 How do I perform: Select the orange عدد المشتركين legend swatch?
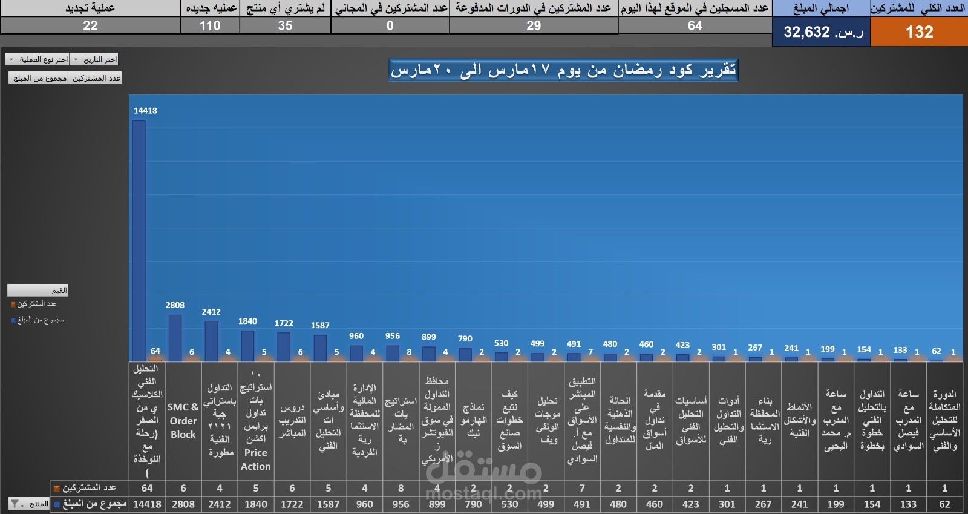point(13,304)
